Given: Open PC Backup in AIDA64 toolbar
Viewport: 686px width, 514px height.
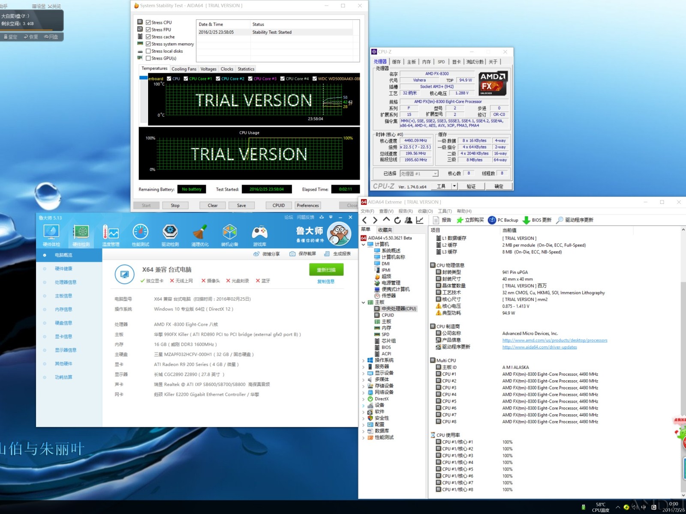Looking at the screenshot, I should click(503, 220).
